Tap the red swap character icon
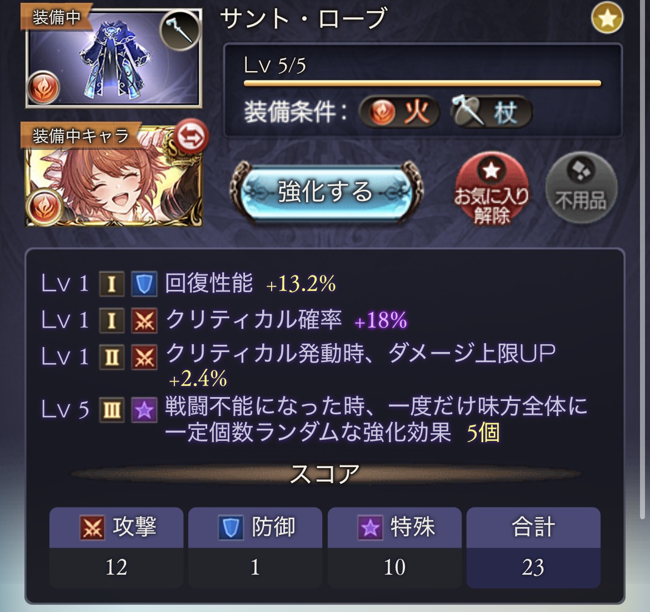Screen dimensions: 650x612 click(191, 136)
